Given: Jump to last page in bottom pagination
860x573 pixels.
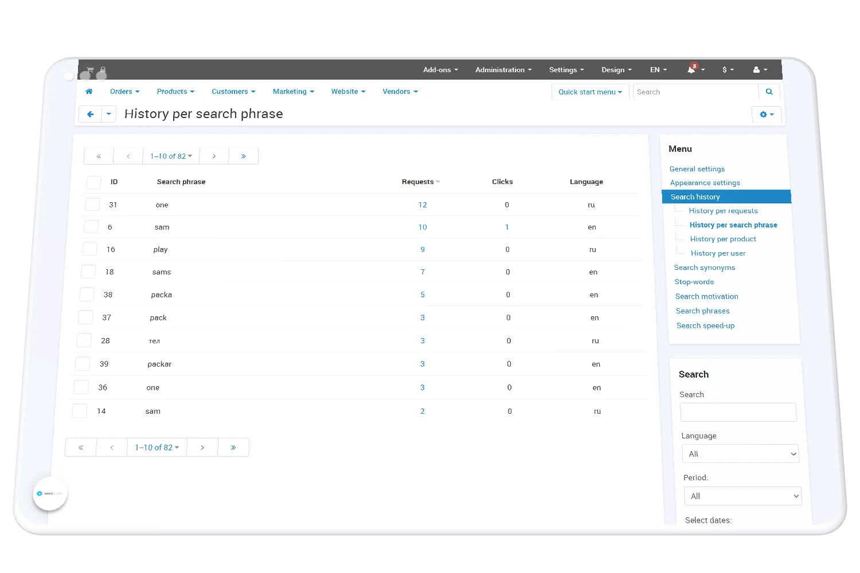Looking at the screenshot, I should pos(233,448).
